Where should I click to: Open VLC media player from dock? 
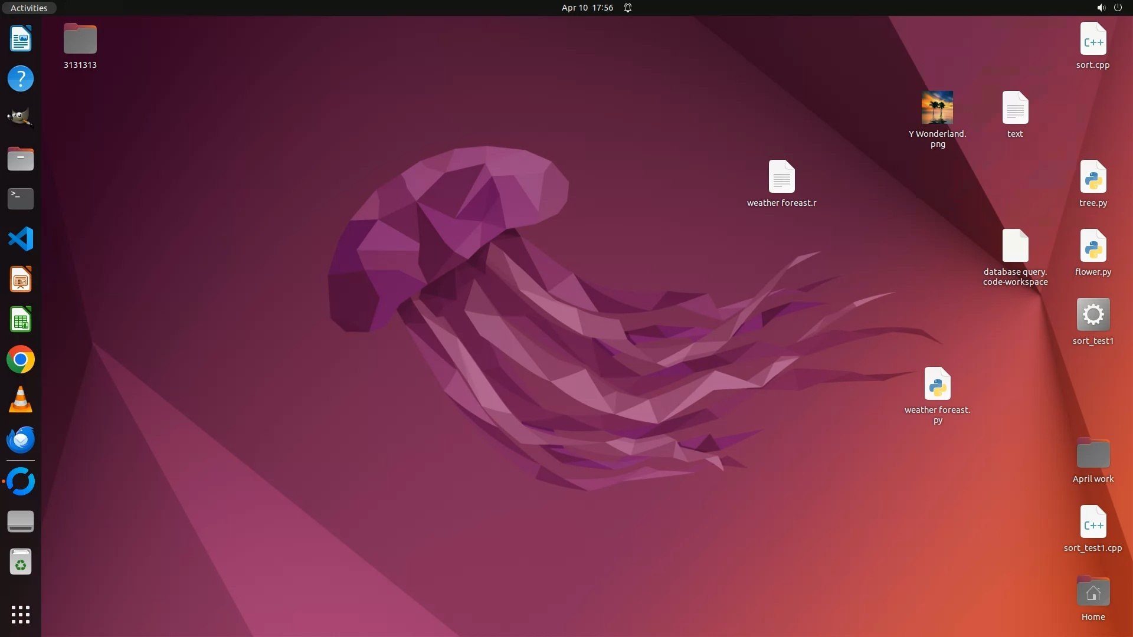click(x=21, y=400)
